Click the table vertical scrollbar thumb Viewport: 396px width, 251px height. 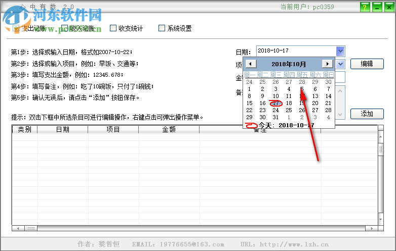click(381, 149)
